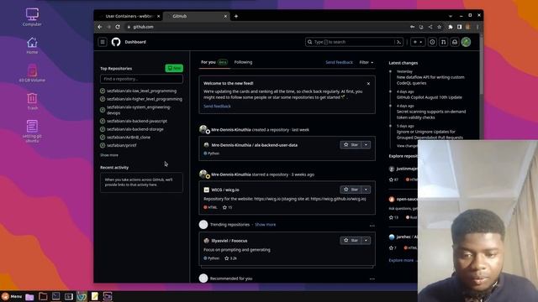Open the user profile avatar menu
Image resolution: width=538 pixels, height=302 pixels.
pyautogui.click(x=466, y=42)
